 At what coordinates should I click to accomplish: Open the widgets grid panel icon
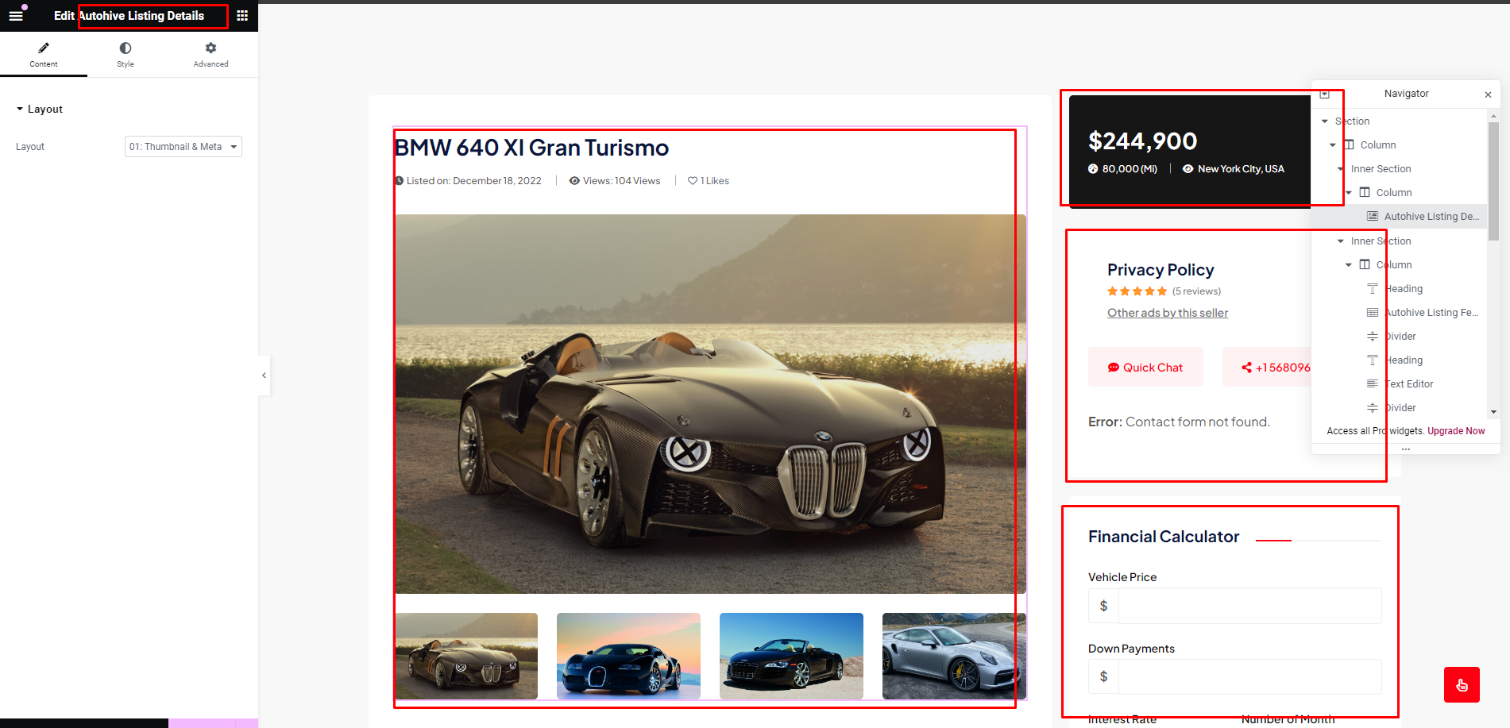(x=242, y=15)
